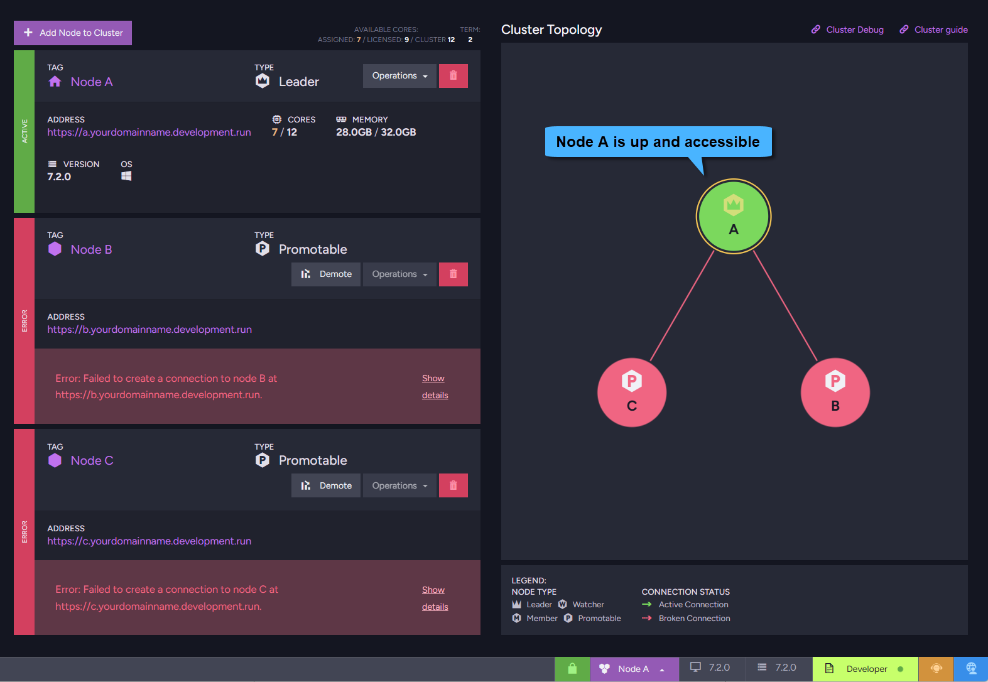Click the trash icon for Node C
Image resolution: width=988 pixels, height=682 pixels.
click(453, 485)
